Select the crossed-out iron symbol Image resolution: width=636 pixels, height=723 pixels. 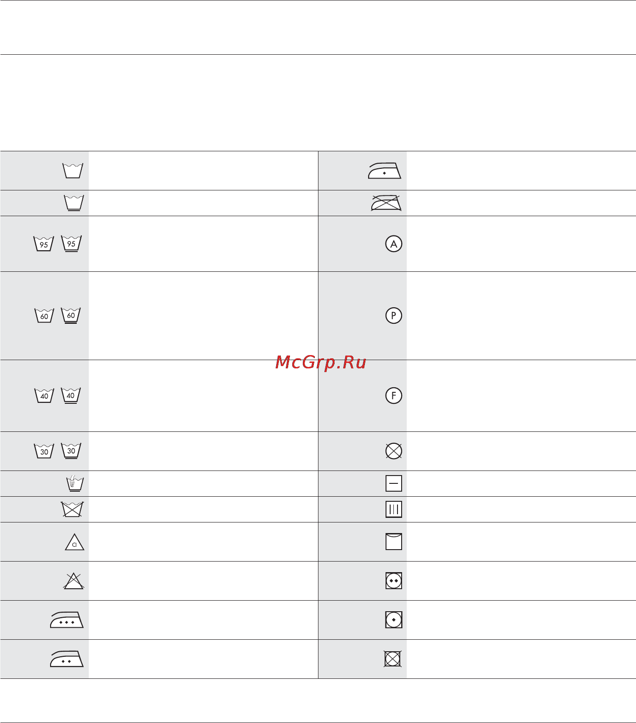click(386, 203)
